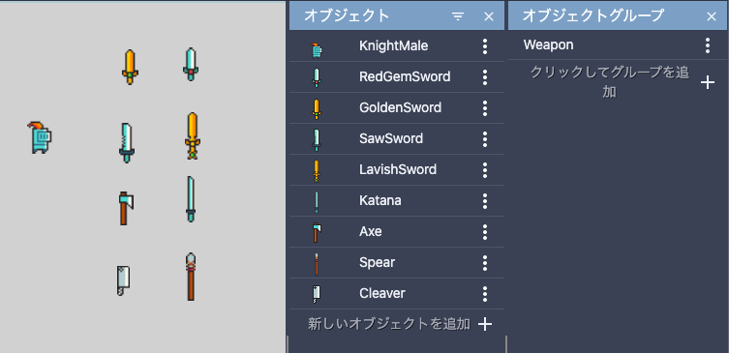The height and width of the screenshot is (353, 729).
Task: Click the plus icon to add new object
Action: pyautogui.click(x=485, y=324)
